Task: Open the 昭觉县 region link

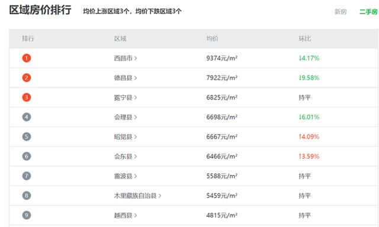Action: coord(126,137)
